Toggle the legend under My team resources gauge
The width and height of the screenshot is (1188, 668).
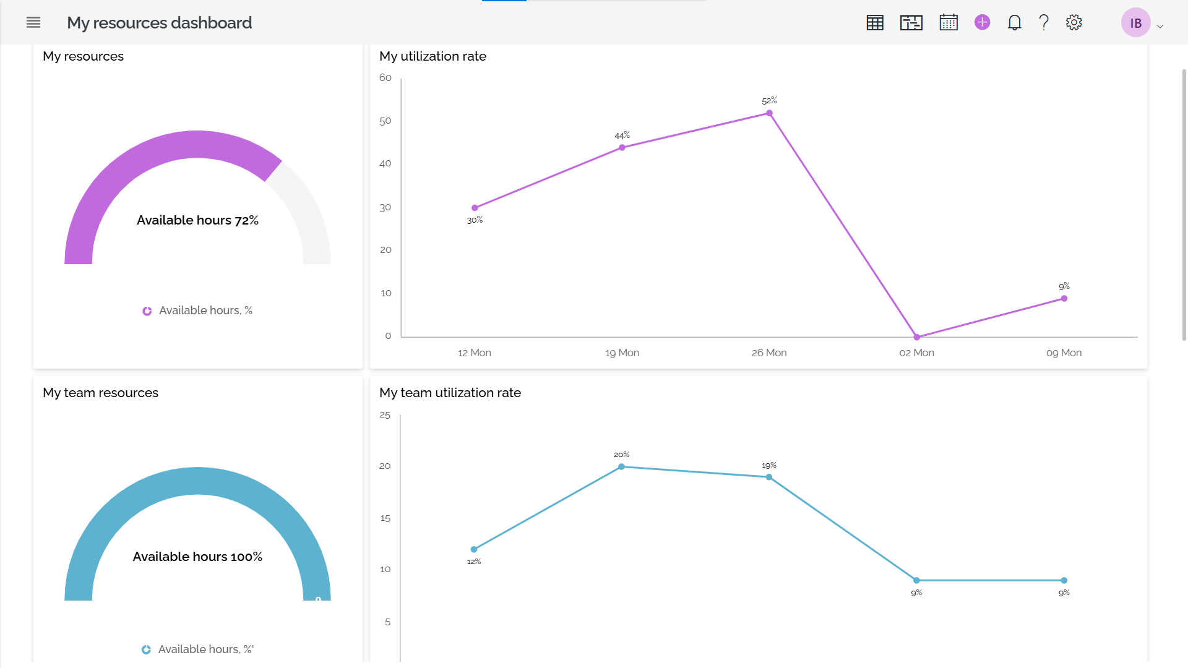pyautogui.click(x=205, y=649)
